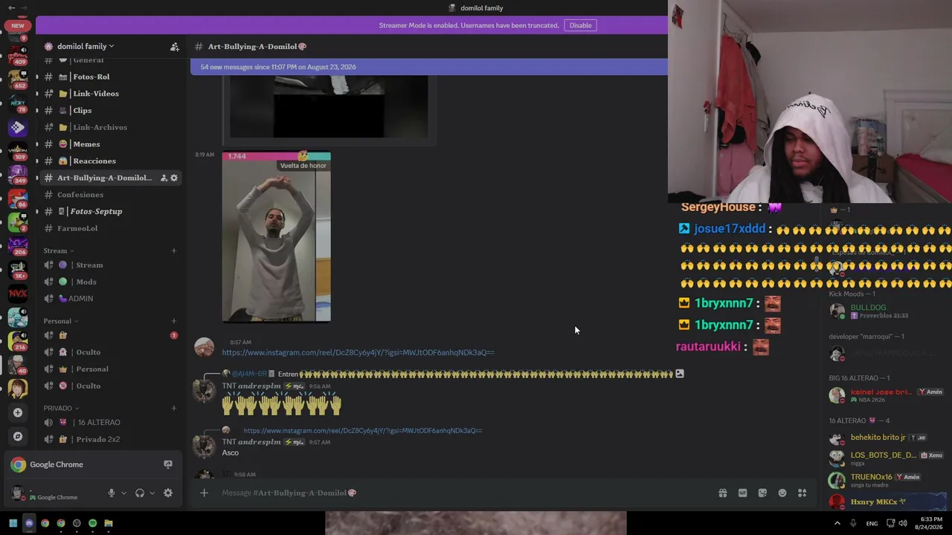This screenshot has height=535, width=952.
Task: Open the Discover servers compass icon
Action: click(x=18, y=436)
